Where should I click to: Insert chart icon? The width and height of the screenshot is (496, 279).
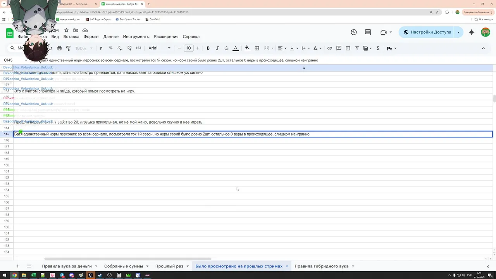point(348,48)
